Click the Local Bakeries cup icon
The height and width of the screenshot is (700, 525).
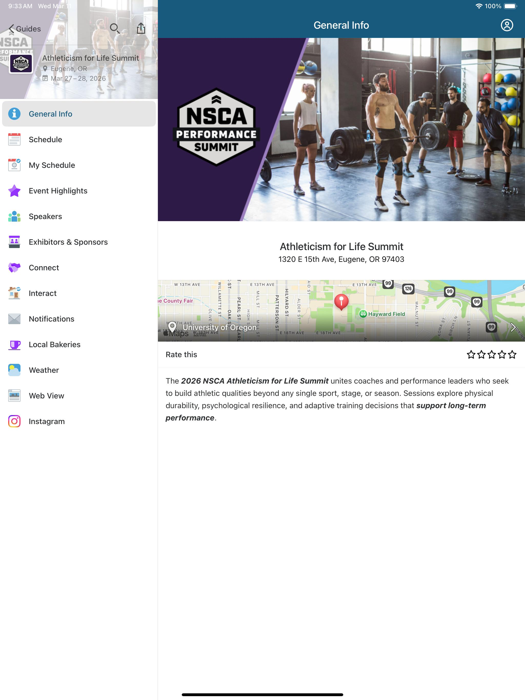point(14,345)
